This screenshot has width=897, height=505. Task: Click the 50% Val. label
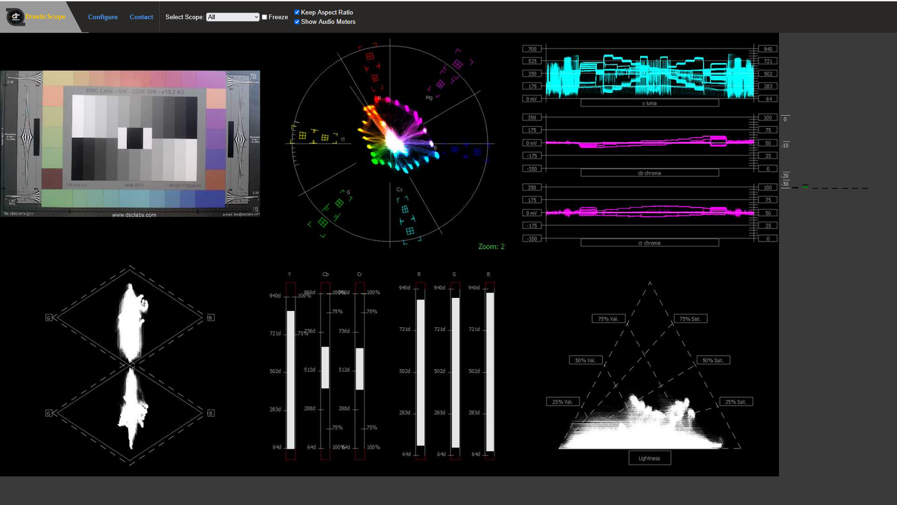tap(585, 361)
